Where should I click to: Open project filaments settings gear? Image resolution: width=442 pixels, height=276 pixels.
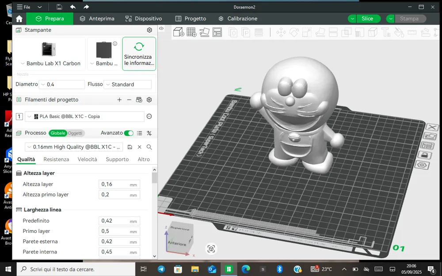(149, 100)
